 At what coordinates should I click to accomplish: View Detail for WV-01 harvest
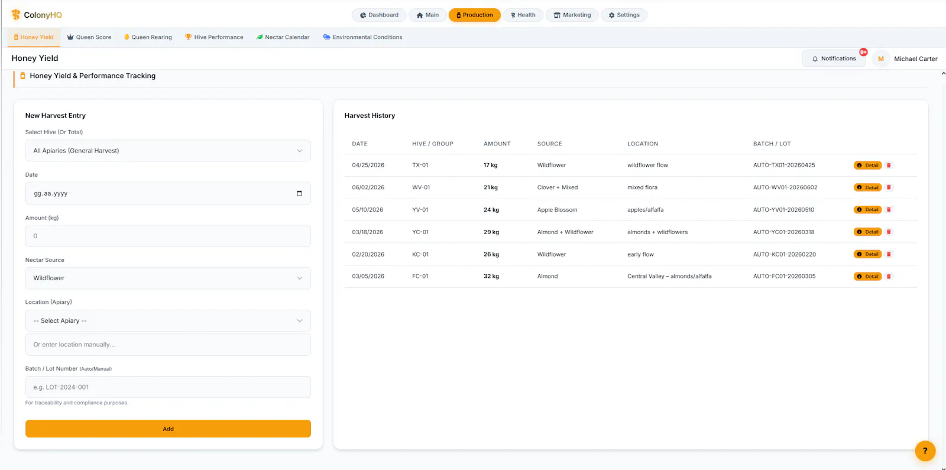[867, 187]
